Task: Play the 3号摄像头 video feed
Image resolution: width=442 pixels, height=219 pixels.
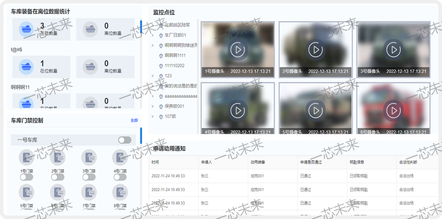Action: coord(394,50)
